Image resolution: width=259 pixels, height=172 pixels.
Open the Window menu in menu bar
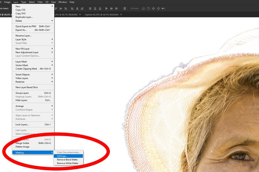click(x=63, y=2)
